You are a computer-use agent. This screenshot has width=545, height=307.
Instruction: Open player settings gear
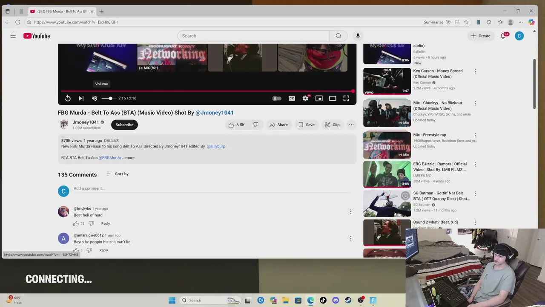click(305, 98)
